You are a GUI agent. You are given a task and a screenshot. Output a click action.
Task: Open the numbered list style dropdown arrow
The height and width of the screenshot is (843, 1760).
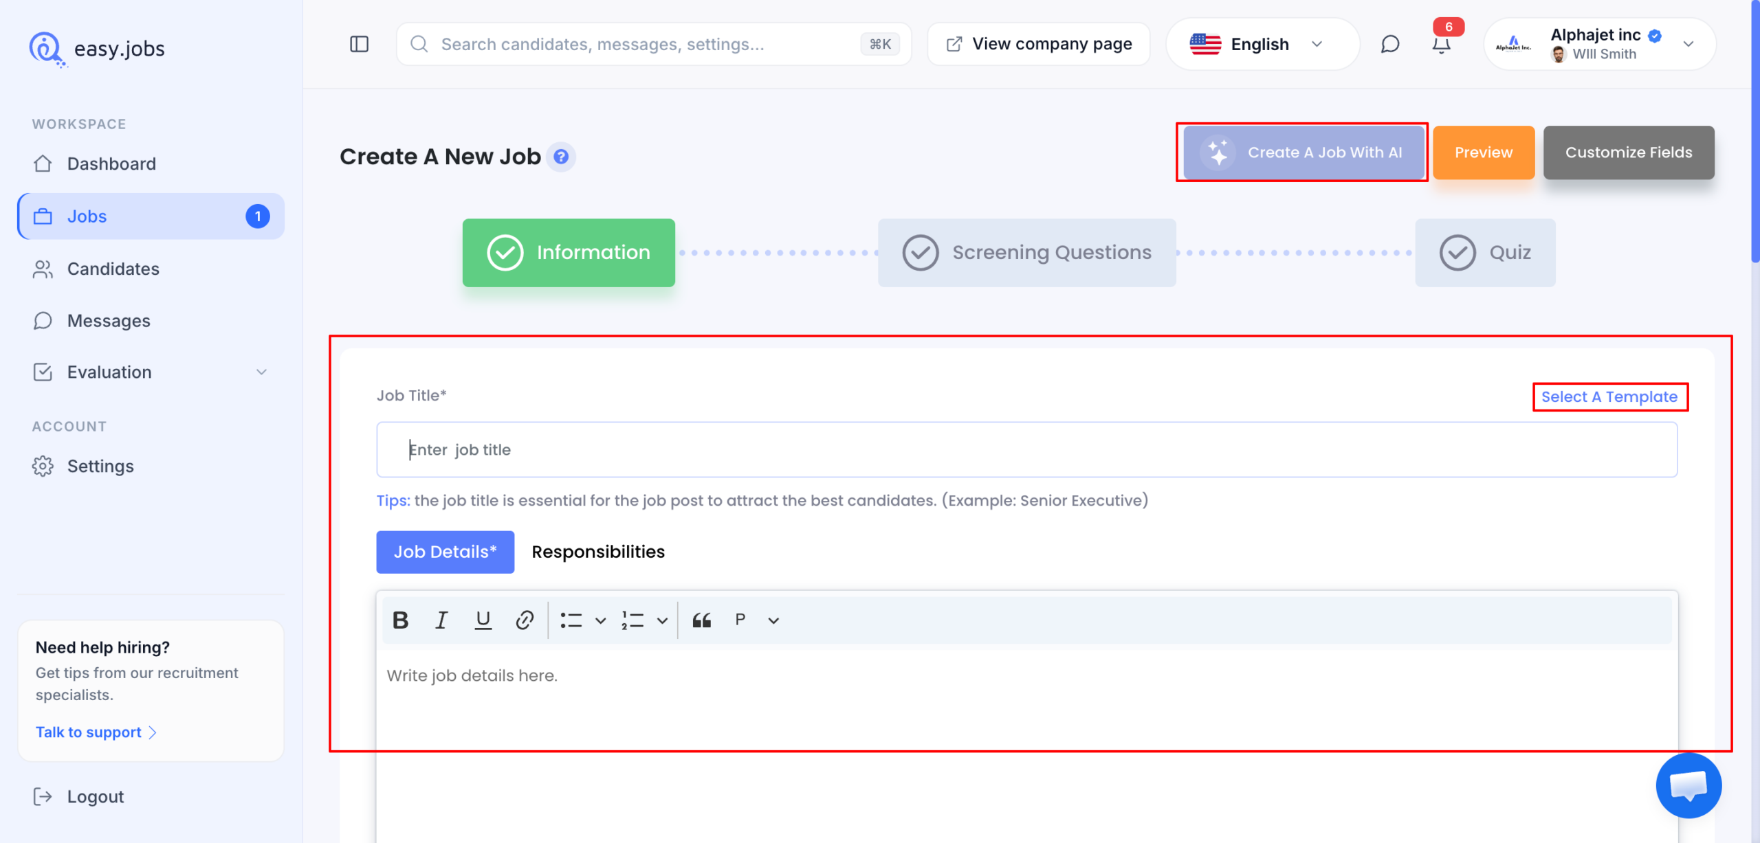(x=662, y=620)
